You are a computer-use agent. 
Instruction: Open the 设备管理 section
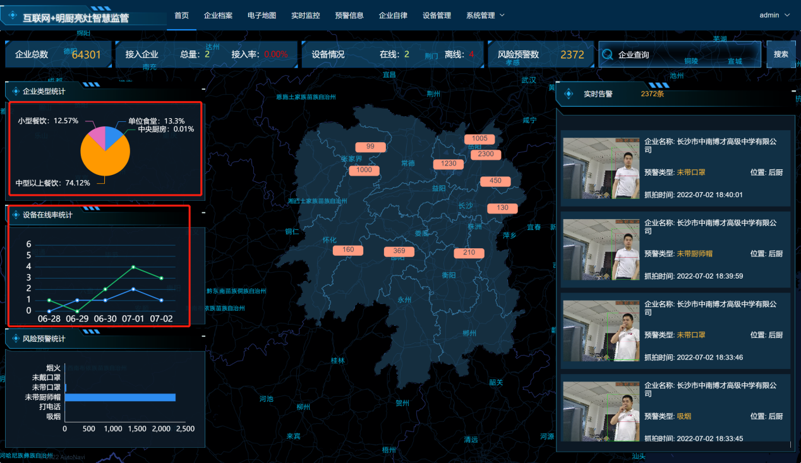click(437, 15)
